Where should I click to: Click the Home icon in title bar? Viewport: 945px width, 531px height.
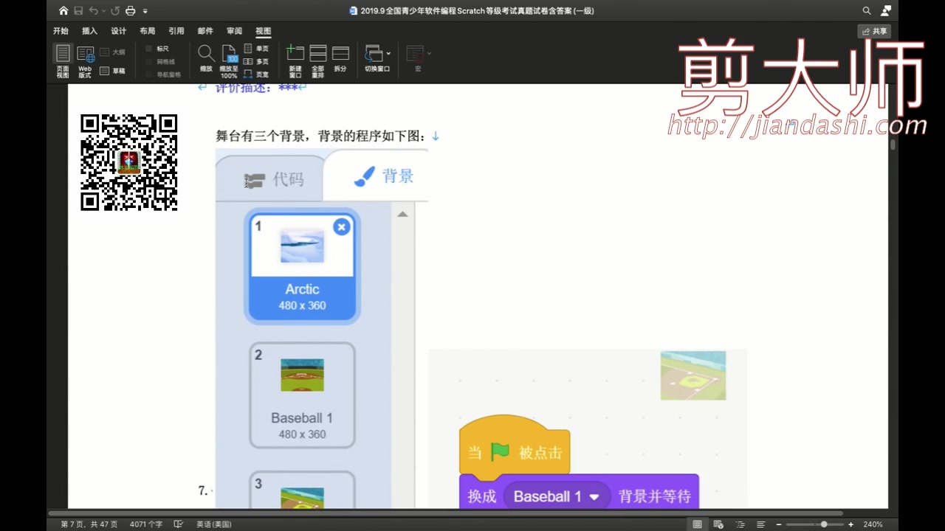coord(63,11)
